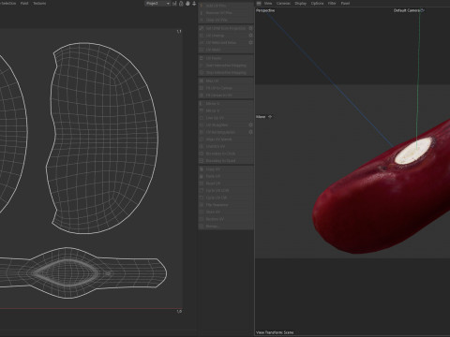The height and width of the screenshot is (337, 450).
Task: Click UV Rectangularize command icon
Action: click(x=202, y=132)
